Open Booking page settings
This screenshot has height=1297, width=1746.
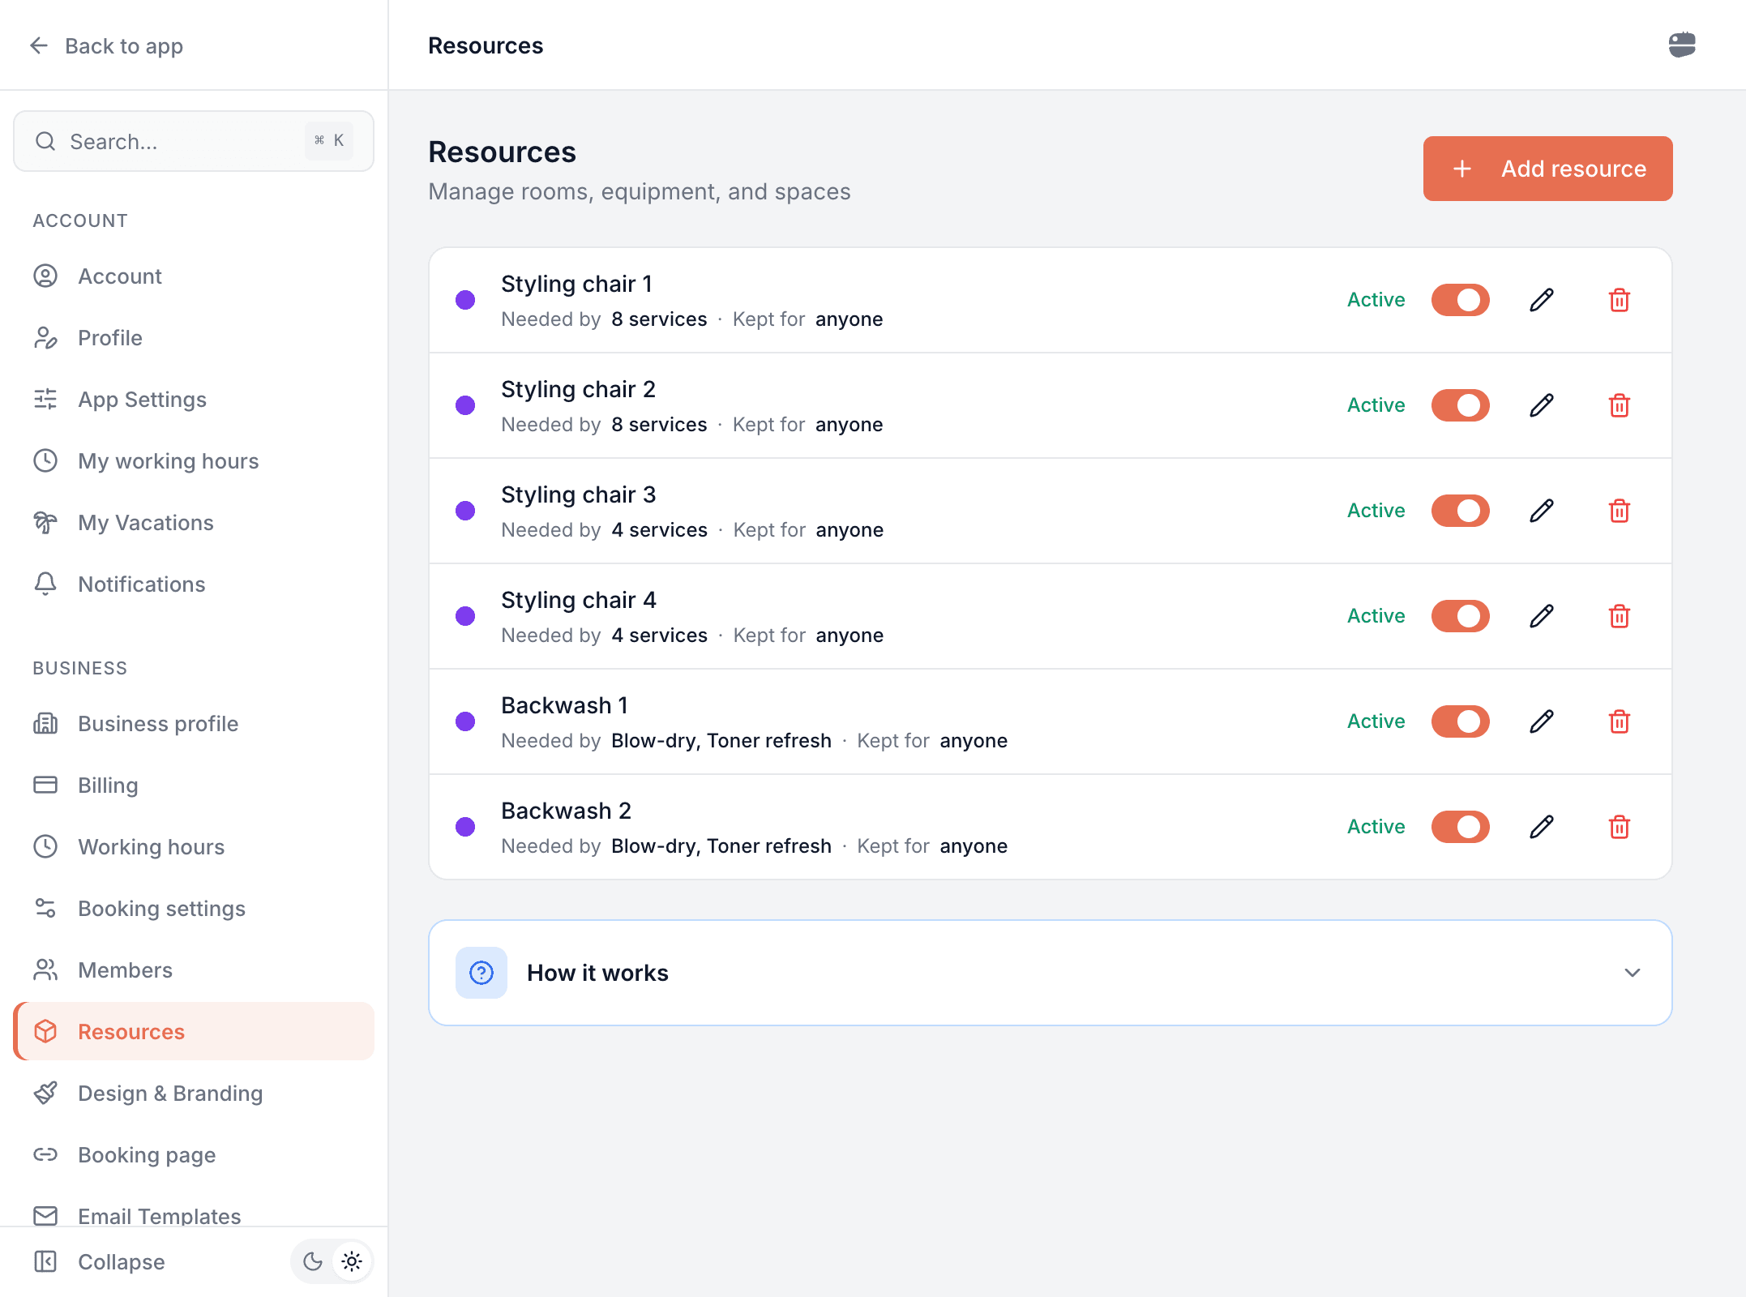194,1154
